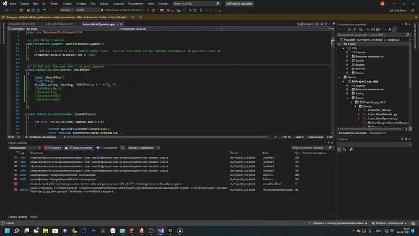Click the user account avatar
Viewport: 419px width, 236px height.
[x=382, y=3]
